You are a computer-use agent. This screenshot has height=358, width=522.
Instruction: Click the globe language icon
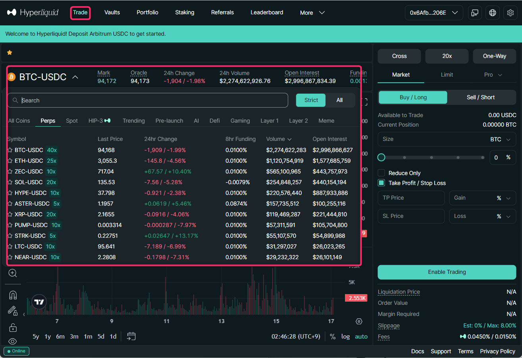pos(493,13)
